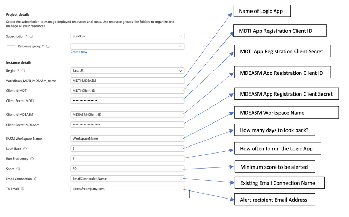Click the 'Email Connection' label text

tap(19, 179)
